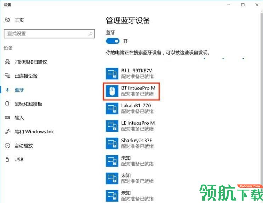Select BT IntuosPro M device name
Screen dimensions: 263x203
pos(138,88)
